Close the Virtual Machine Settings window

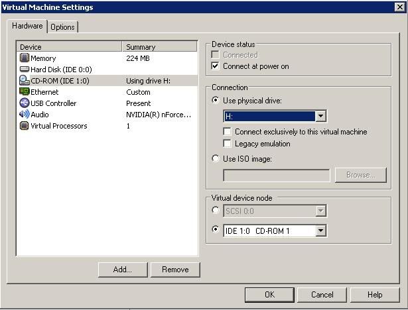tap(398, 7)
